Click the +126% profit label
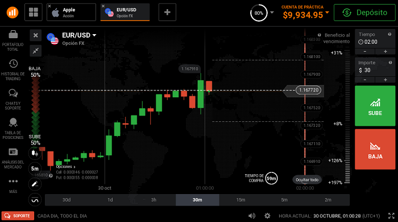The width and height of the screenshot is (398, 222). point(335,161)
